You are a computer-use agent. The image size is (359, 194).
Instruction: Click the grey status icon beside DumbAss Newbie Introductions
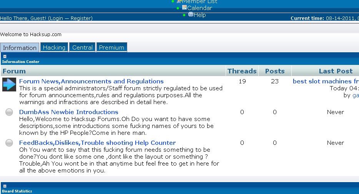pos(9,112)
